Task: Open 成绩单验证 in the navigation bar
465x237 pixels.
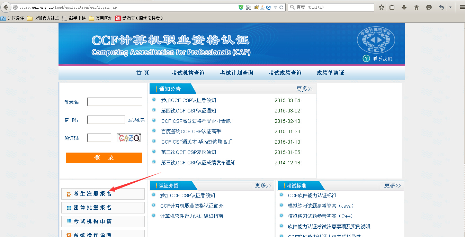Action: pos(330,73)
